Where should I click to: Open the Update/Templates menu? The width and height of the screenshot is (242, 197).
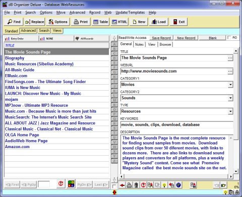[x=130, y=13]
